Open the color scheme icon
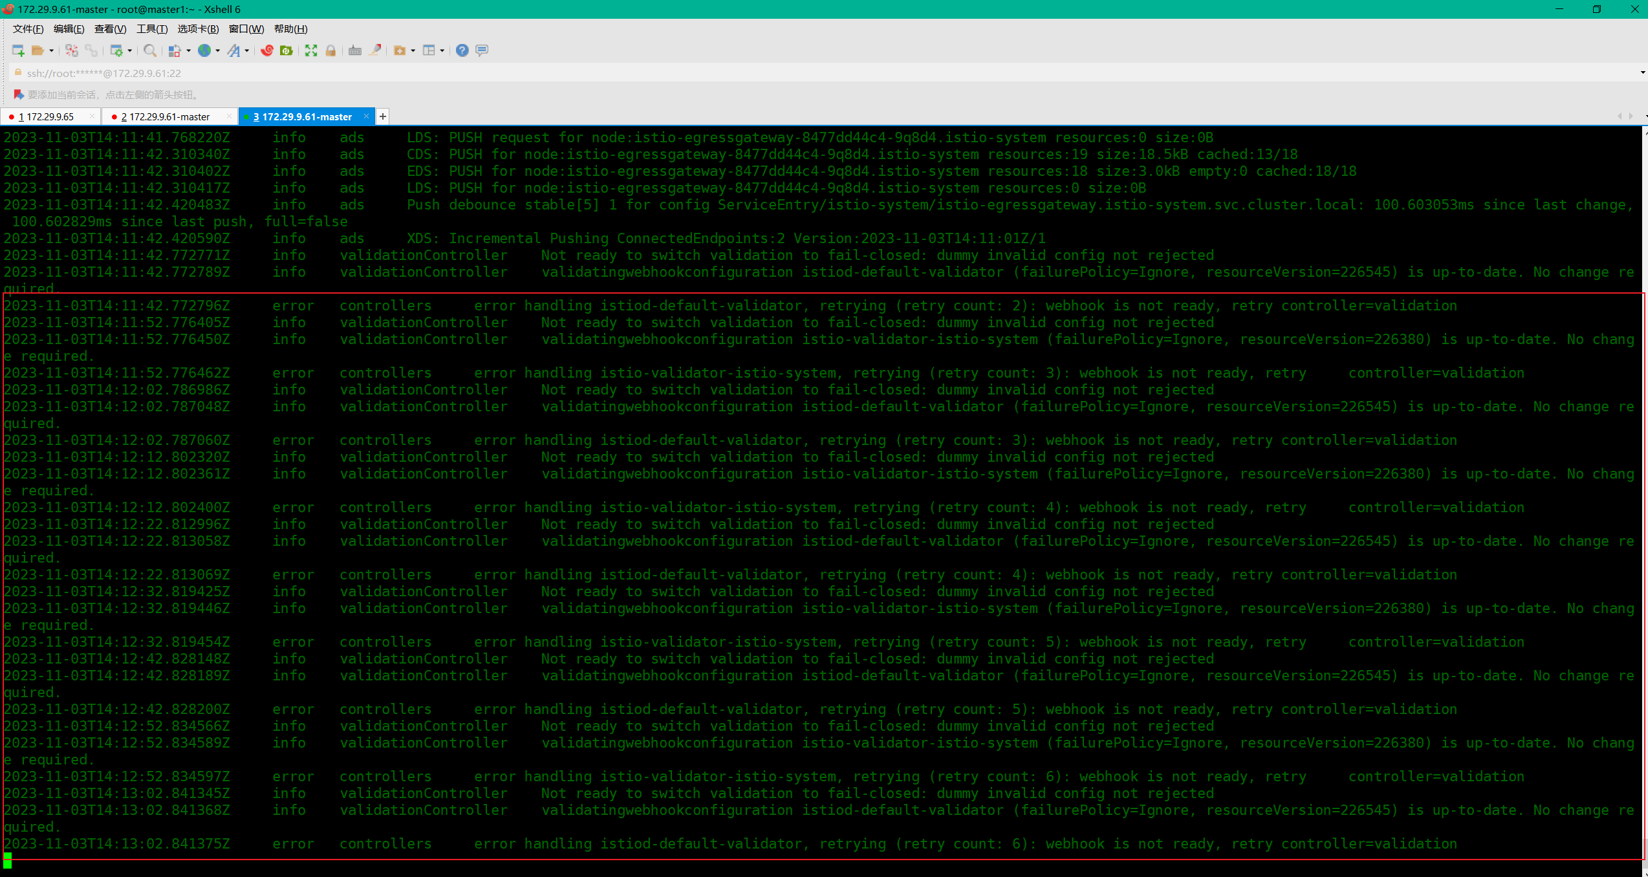The height and width of the screenshot is (877, 1648). (175, 50)
